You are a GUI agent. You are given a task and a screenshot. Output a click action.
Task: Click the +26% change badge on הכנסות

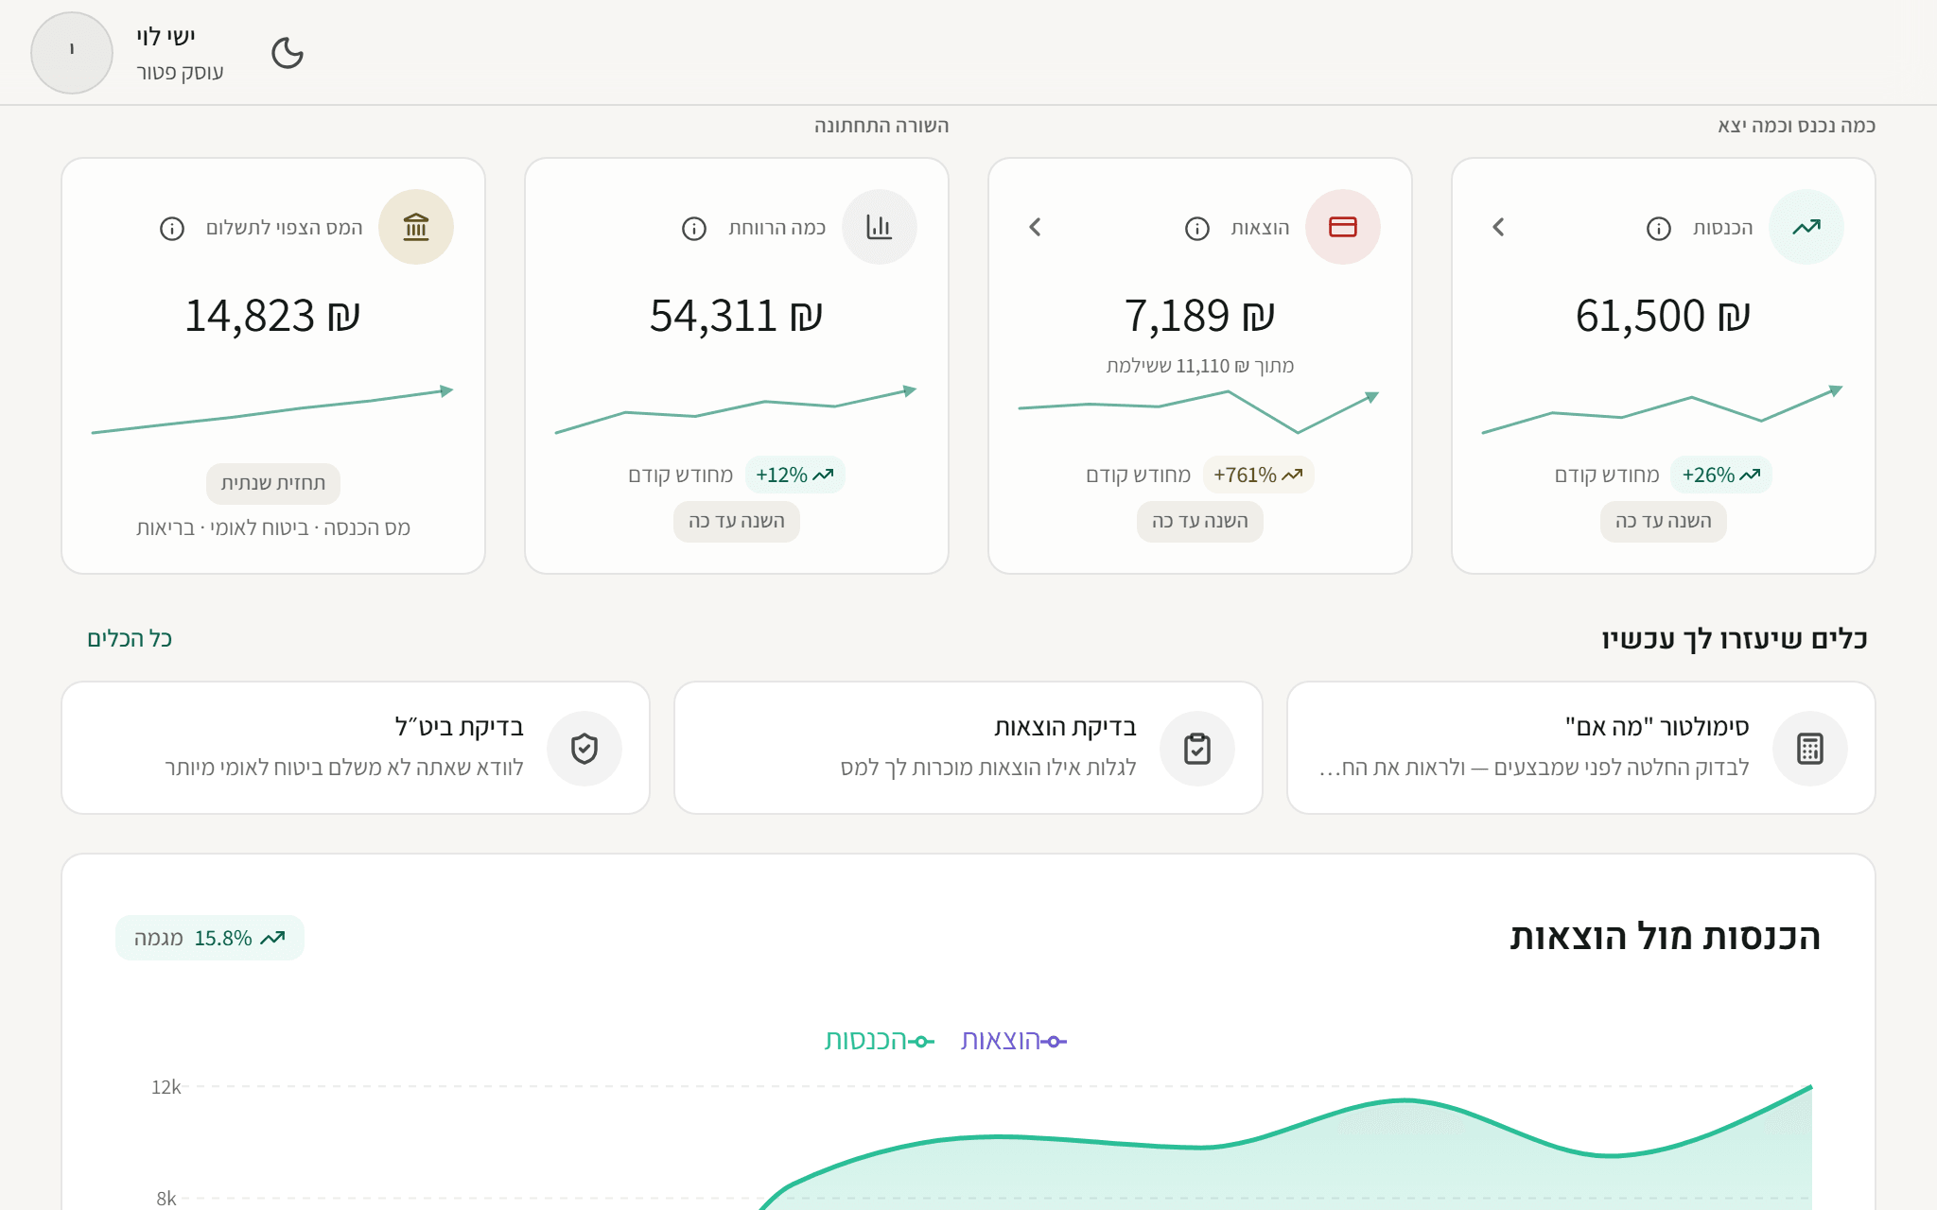coord(1721,475)
